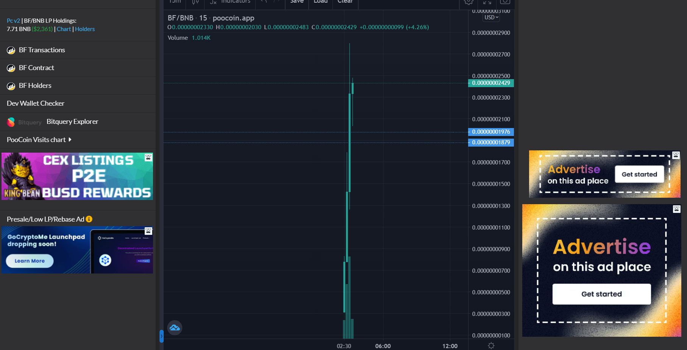Click the 0.00000001976 price line label

click(x=491, y=132)
